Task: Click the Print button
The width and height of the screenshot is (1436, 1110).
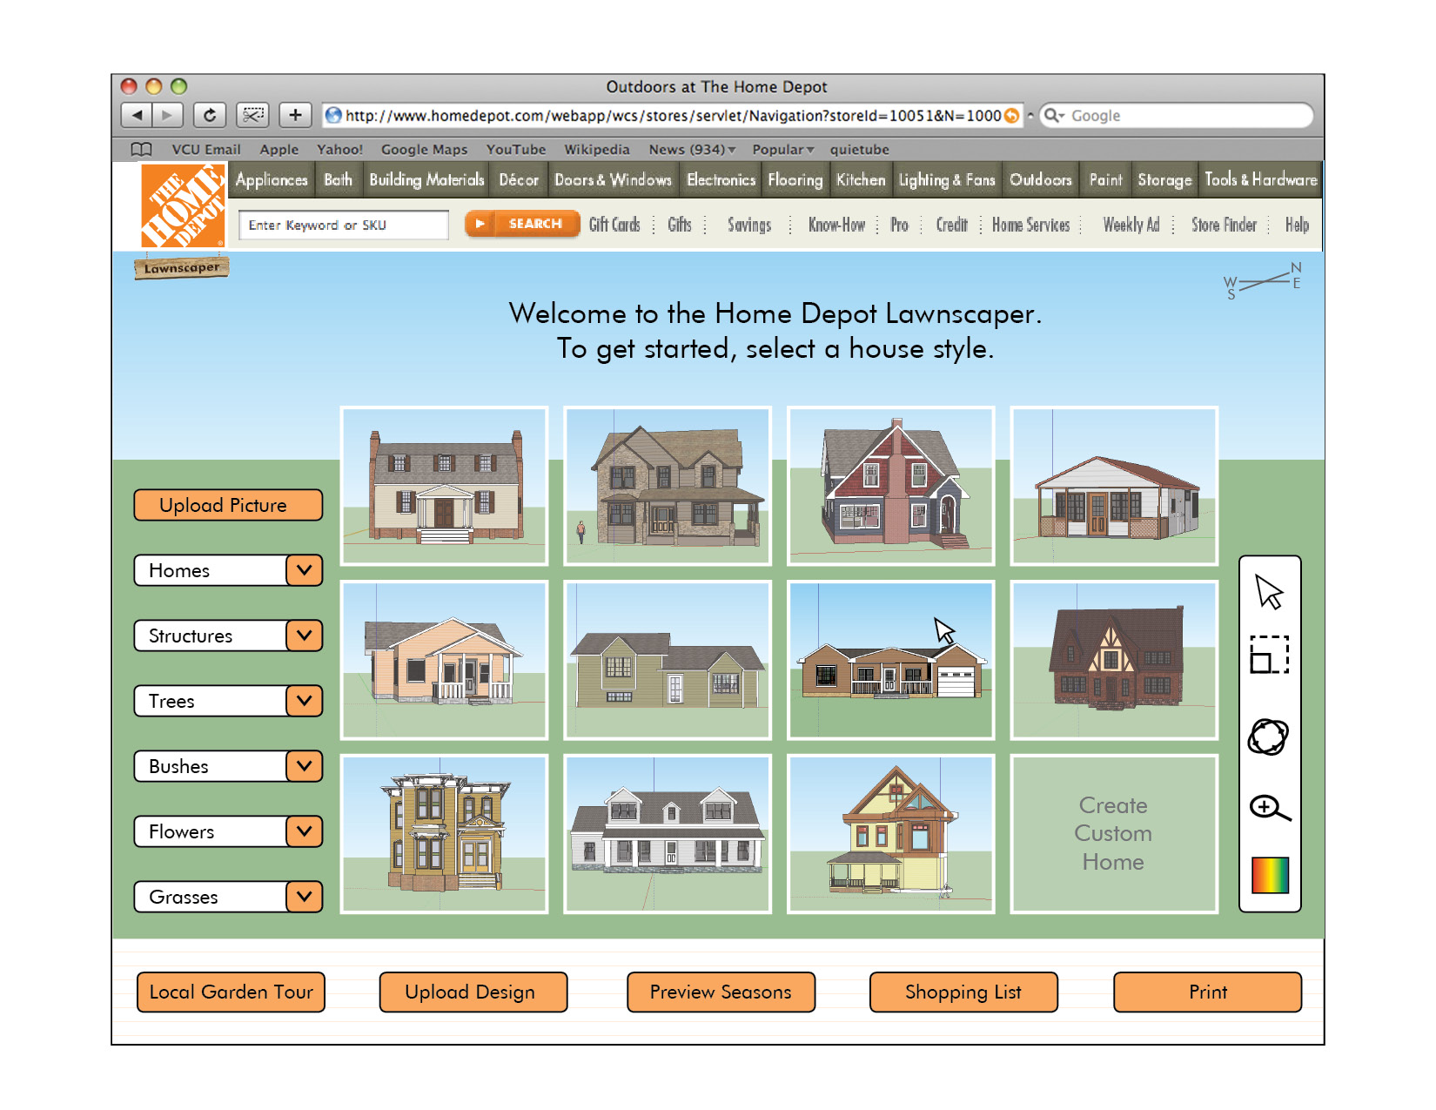Action: (x=1208, y=992)
